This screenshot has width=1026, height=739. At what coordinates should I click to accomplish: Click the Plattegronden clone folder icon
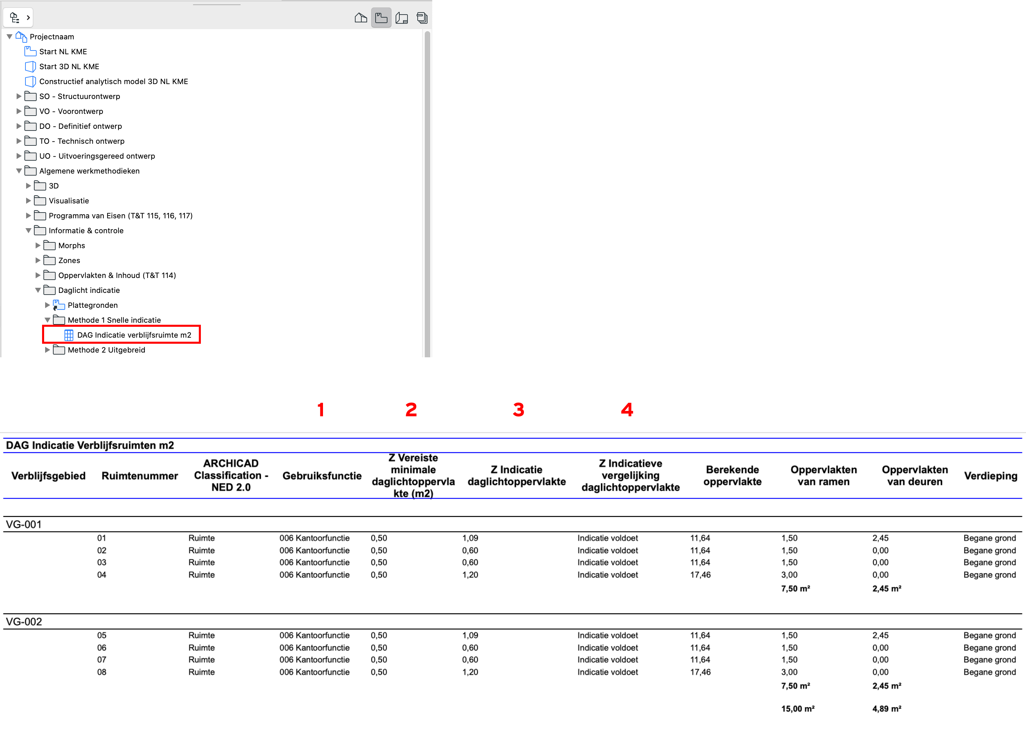click(x=58, y=305)
